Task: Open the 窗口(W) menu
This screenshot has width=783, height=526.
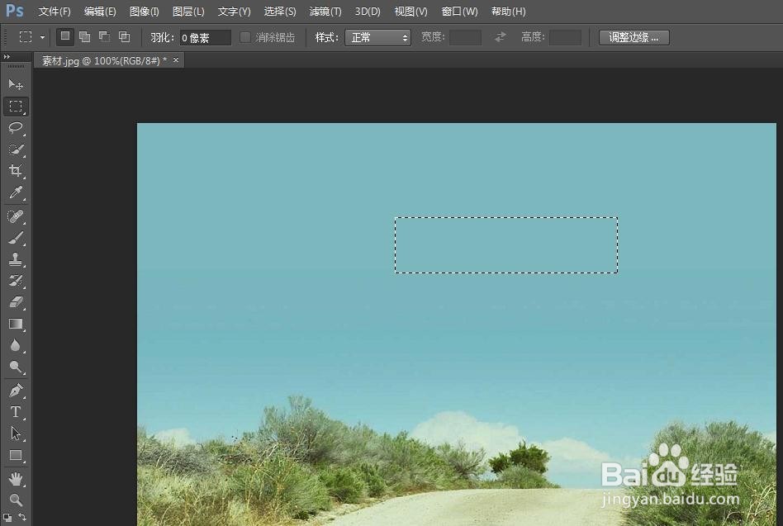Action: pyautogui.click(x=459, y=11)
